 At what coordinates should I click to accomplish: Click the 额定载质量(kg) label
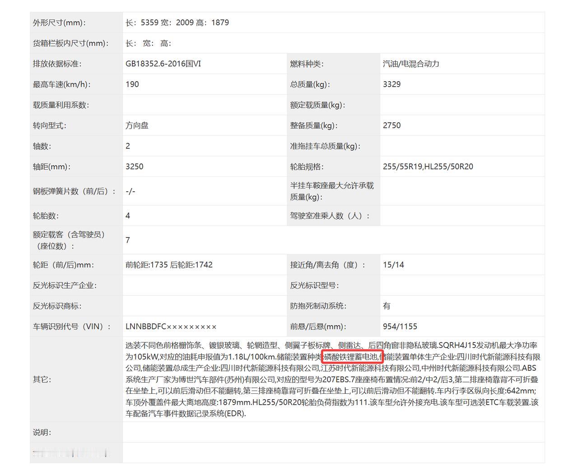pos(317,105)
